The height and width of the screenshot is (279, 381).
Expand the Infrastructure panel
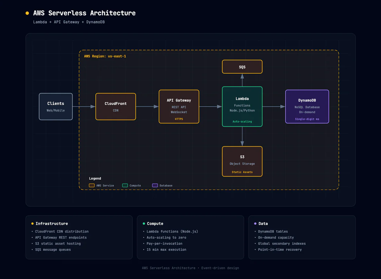click(51, 223)
